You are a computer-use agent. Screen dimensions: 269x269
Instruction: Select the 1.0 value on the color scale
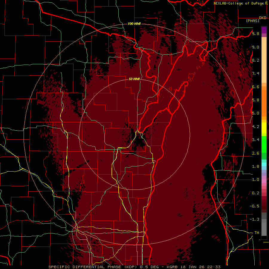256,180
